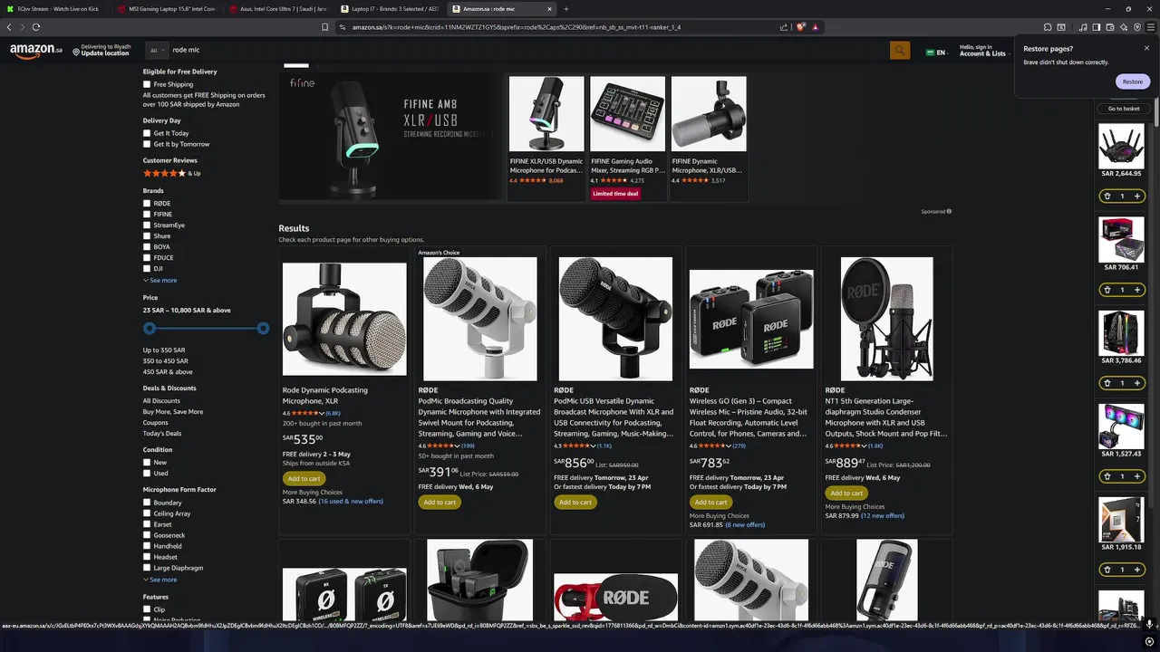Remove the SAR 3,786.46 item via trash icon
Screen dimensions: 1160x652
[x=1107, y=383]
